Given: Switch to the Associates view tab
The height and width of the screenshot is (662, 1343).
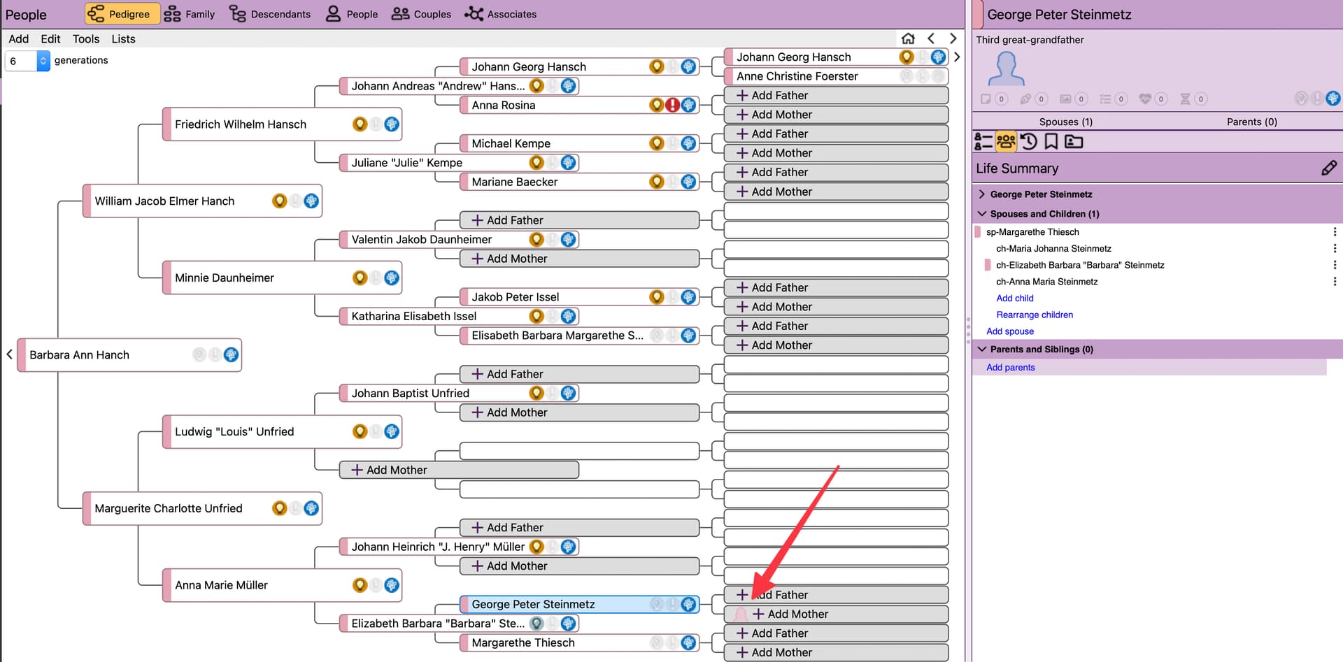Looking at the screenshot, I should 501,14.
